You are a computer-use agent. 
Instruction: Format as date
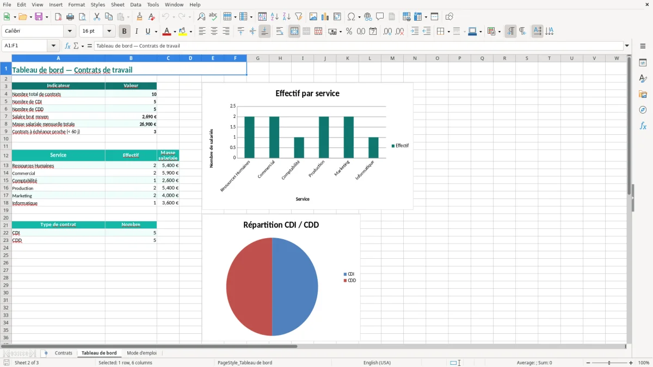pyautogui.click(x=373, y=32)
